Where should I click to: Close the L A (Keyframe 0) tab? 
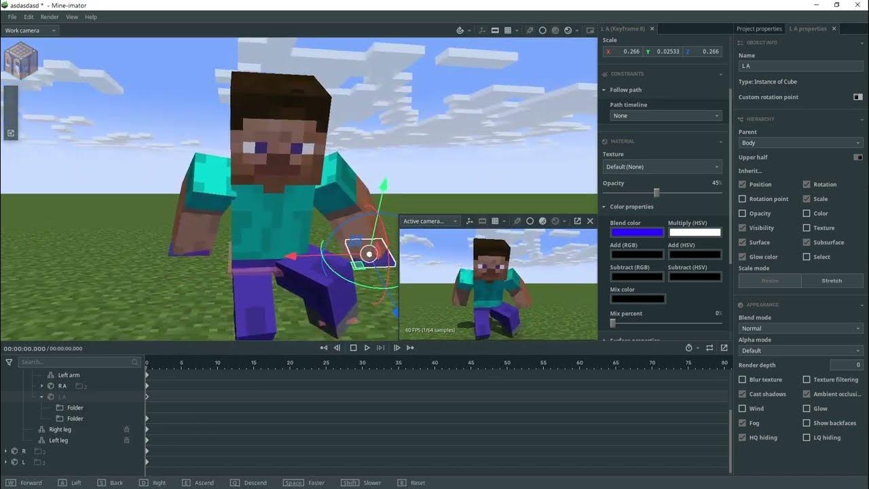[x=652, y=29]
